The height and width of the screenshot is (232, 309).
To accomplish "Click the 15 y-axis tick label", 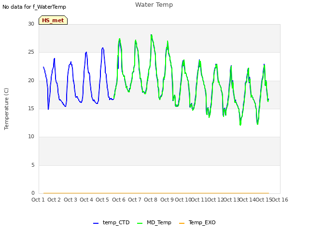I will 31,108.
